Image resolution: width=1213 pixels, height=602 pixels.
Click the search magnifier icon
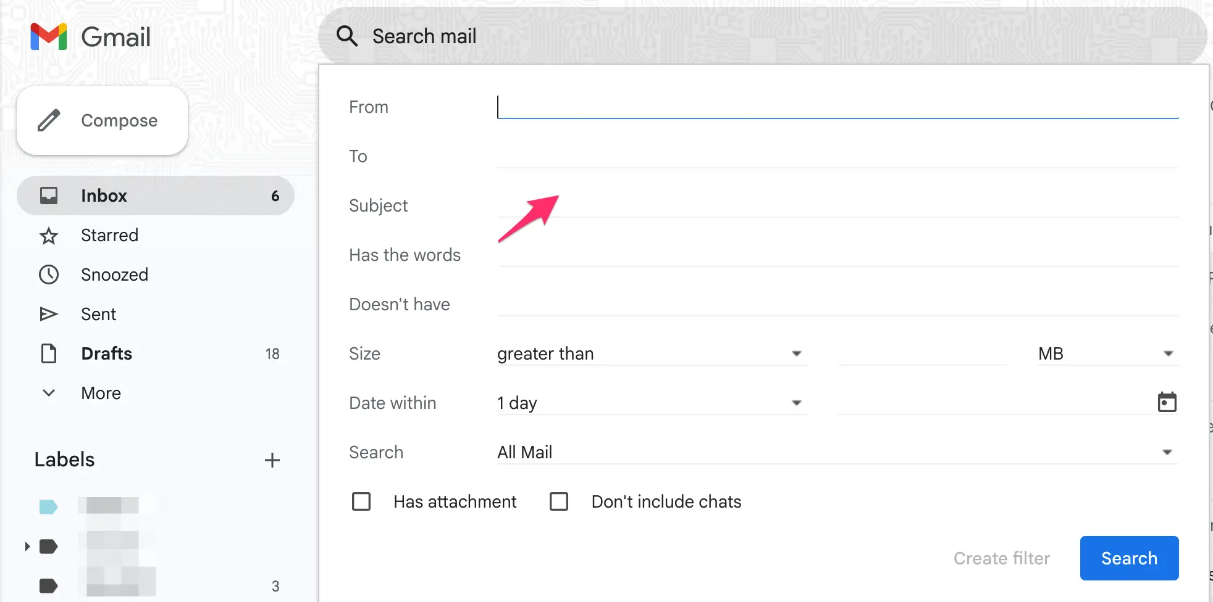347,36
